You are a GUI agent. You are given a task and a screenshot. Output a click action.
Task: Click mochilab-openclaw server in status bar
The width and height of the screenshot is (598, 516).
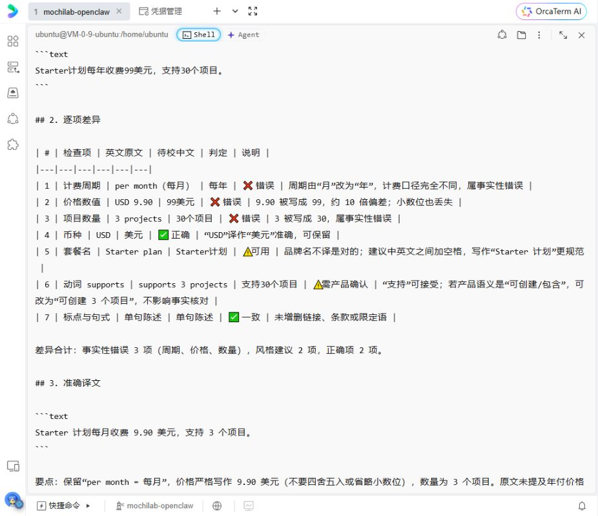point(154,506)
